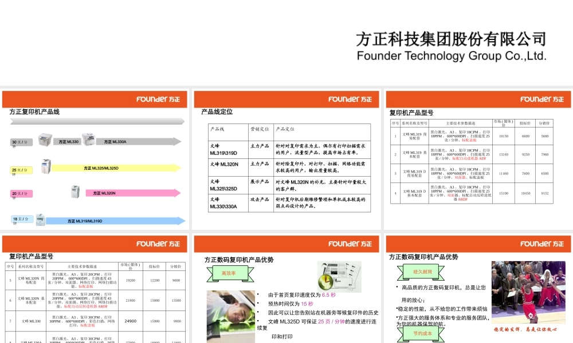Screen dimensions: 573x343
Task: Click the 产品线 header cell
Action: 228,132
